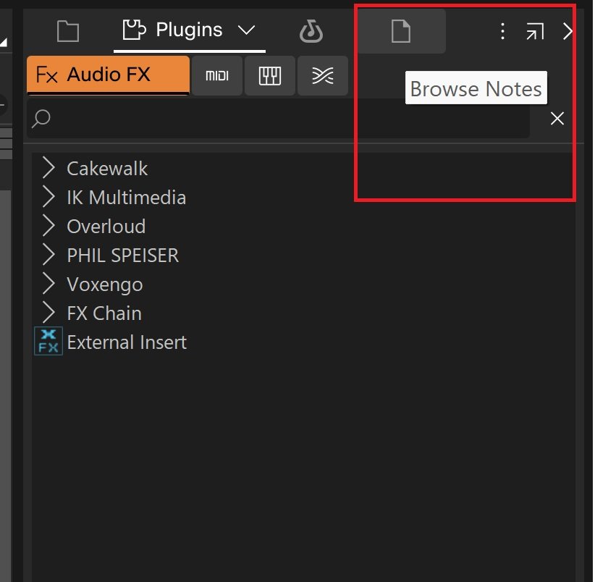The height and width of the screenshot is (582, 595).
Task: Clear the plugin search with the X
Action: [x=557, y=119]
